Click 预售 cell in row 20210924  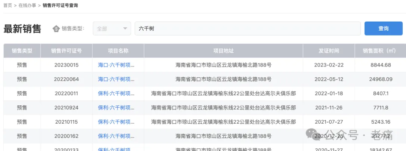click(x=22, y=108)
